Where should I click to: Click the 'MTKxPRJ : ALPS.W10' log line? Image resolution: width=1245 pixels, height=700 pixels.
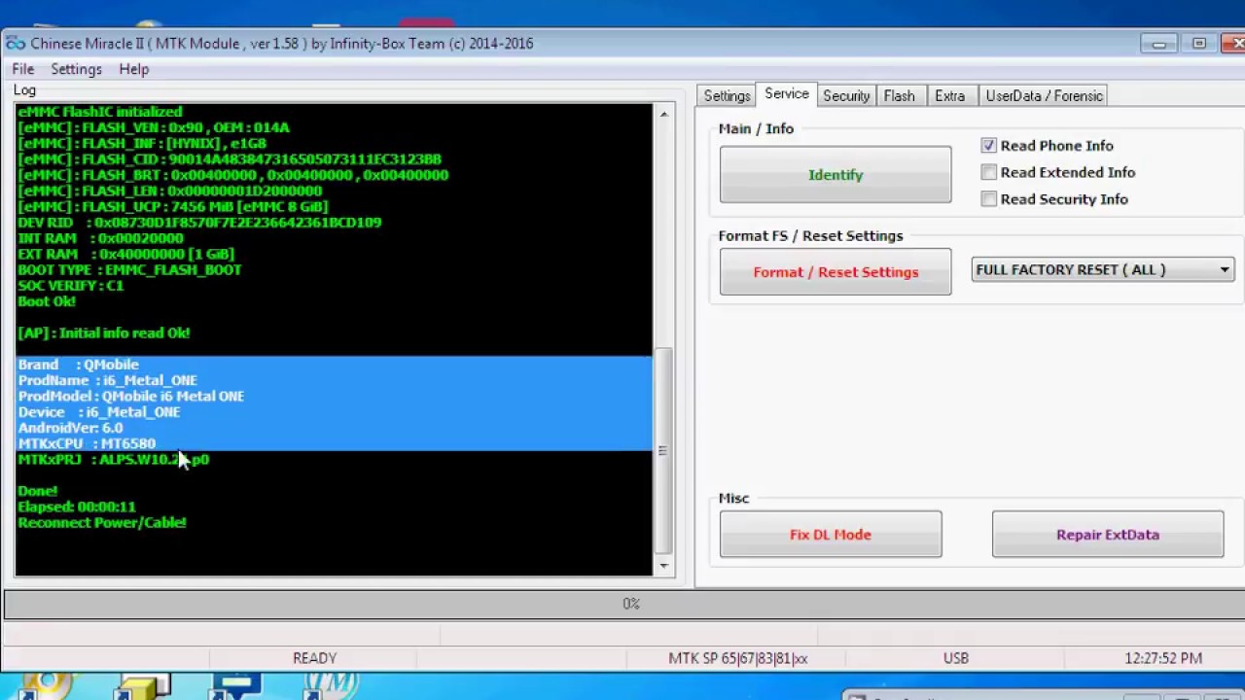point(114,459)
